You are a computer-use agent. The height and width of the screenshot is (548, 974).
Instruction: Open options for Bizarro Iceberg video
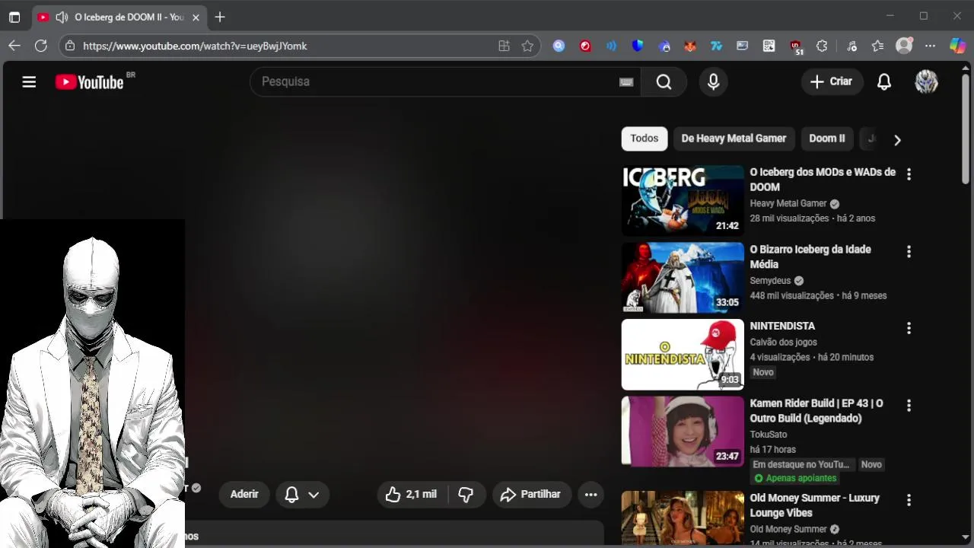909,252
